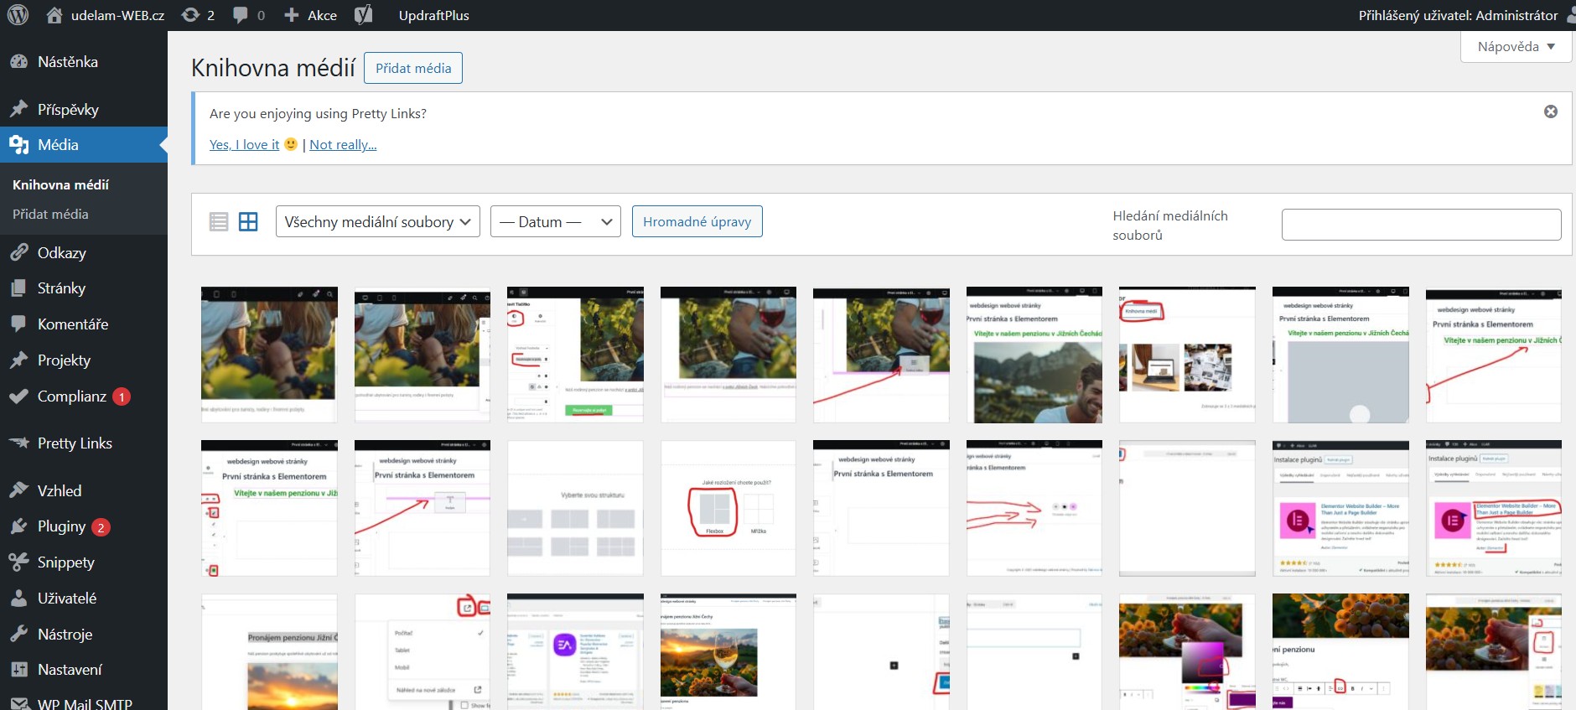This screenshot has width=1576, height=710.
Task: Open the Pluginy menu with plug icon
Action: click(x=61, y=526)
